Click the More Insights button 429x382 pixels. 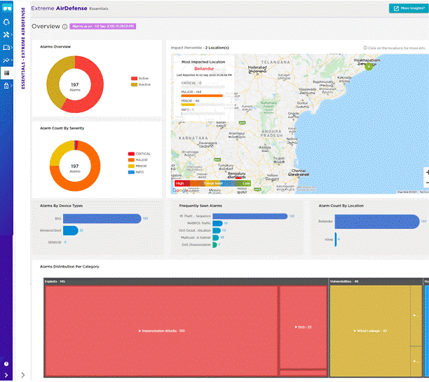click(407, 8)
